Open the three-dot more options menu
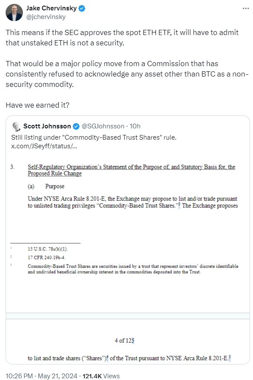The width and height of the screenshot is (253, 380). pyautogui.click(x=246, y=9)
